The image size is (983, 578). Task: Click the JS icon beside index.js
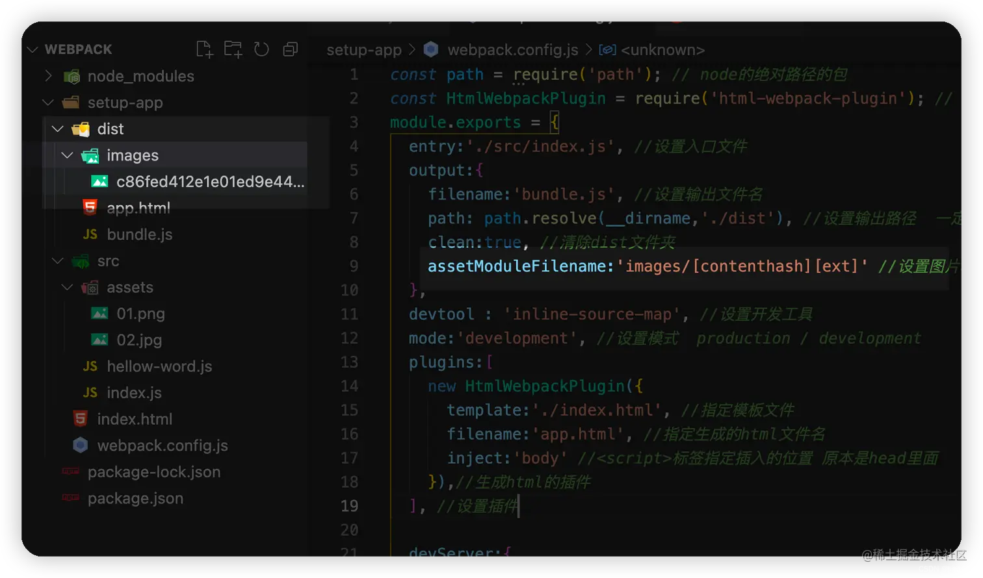coord(90,393)
